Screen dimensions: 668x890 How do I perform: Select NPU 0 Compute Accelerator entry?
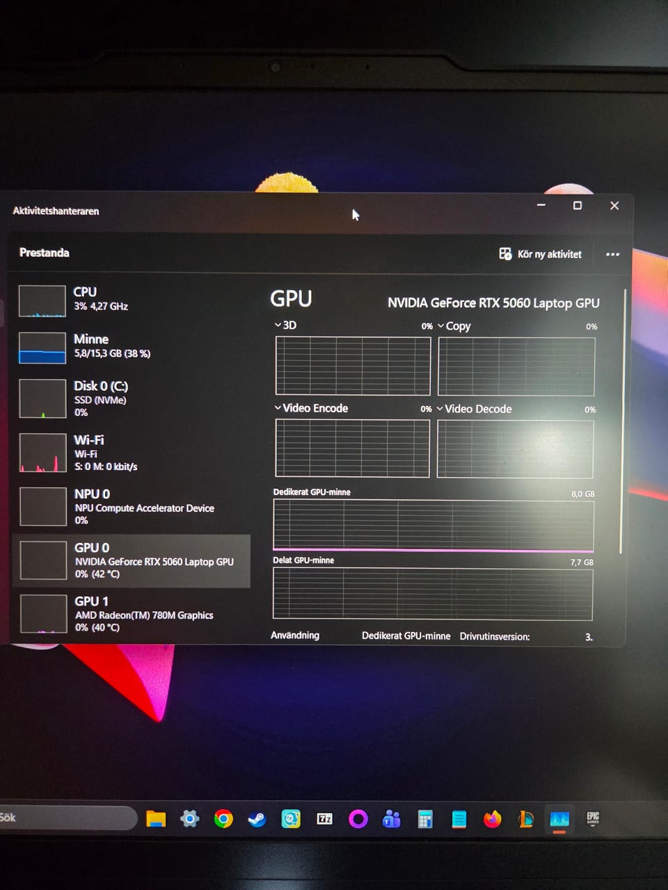131,506
